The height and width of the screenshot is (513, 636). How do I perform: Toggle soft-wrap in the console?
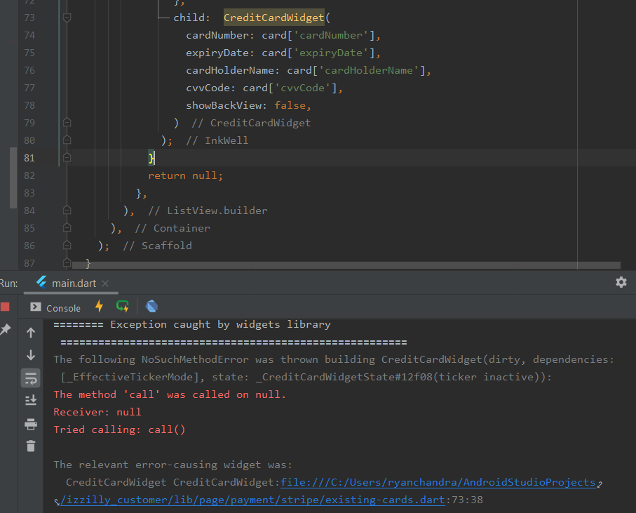(31, 378)
